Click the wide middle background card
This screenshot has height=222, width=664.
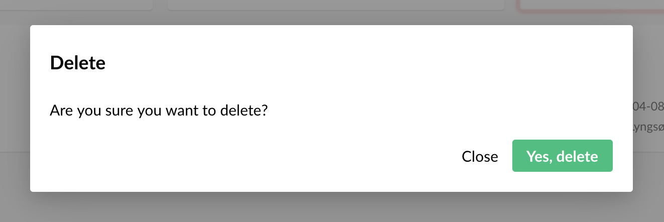[x=336, y=5]
